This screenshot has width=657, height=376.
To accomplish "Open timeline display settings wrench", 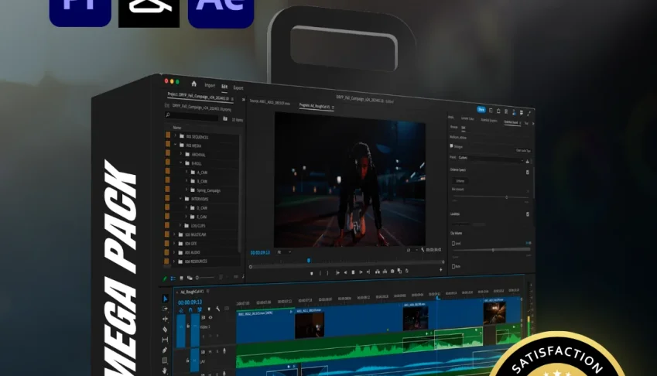I will pos(218,309).
